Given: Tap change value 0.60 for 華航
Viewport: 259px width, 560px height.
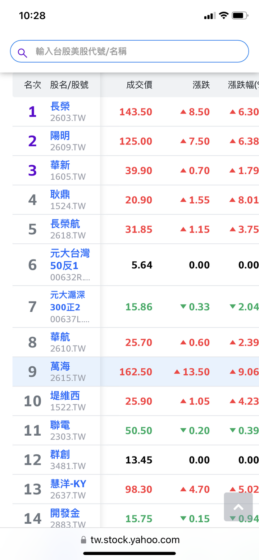Looking at the screenshot, I should [199, 343].
